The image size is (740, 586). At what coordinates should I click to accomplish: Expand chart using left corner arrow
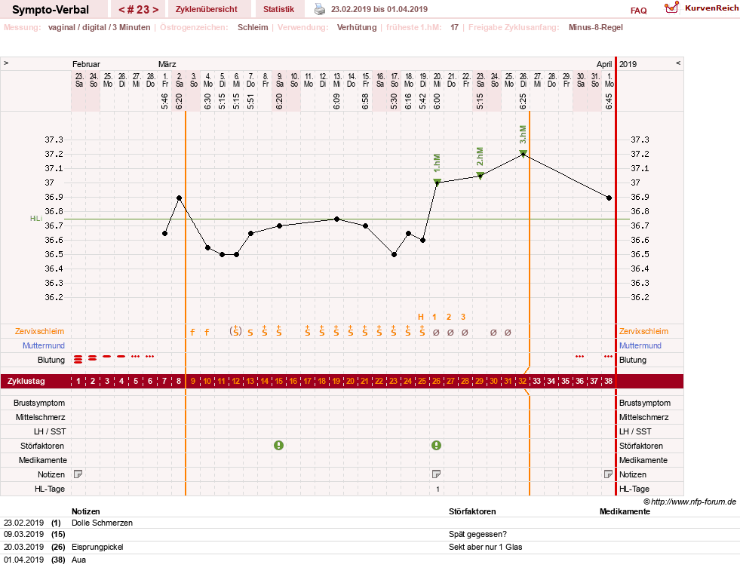[x=6, y=63]
